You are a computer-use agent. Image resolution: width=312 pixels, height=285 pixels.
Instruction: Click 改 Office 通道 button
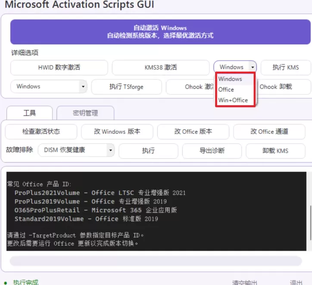coord(269,132)
